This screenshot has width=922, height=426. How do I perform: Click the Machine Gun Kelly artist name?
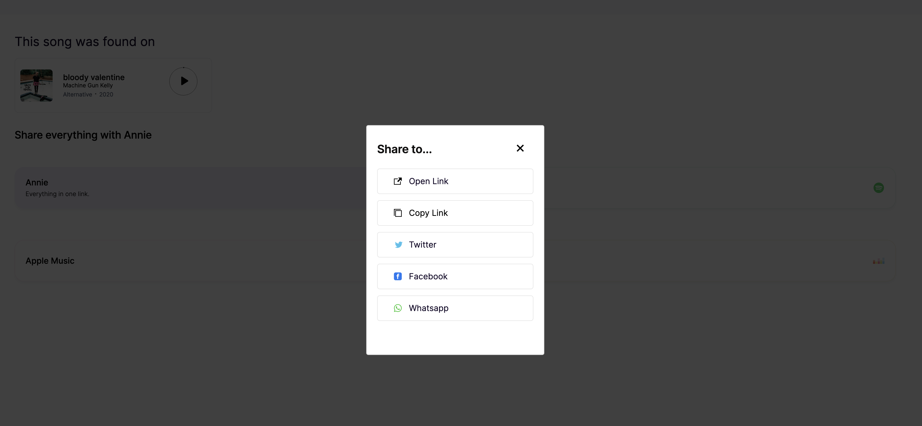coord(88,85)
